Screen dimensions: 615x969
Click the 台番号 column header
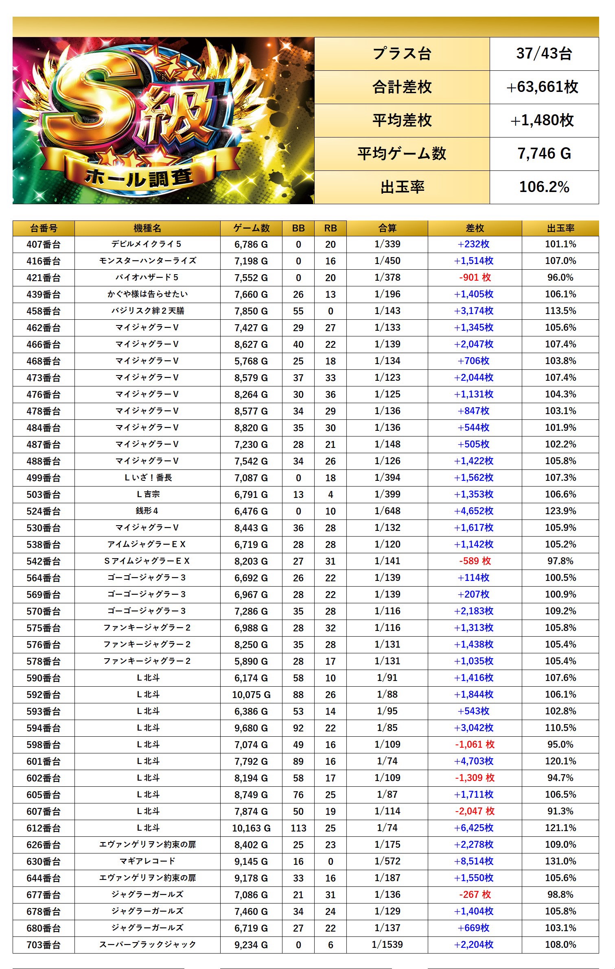tap(44, 228)
